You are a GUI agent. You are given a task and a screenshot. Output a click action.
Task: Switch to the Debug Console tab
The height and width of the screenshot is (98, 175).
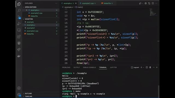(89, 68)
